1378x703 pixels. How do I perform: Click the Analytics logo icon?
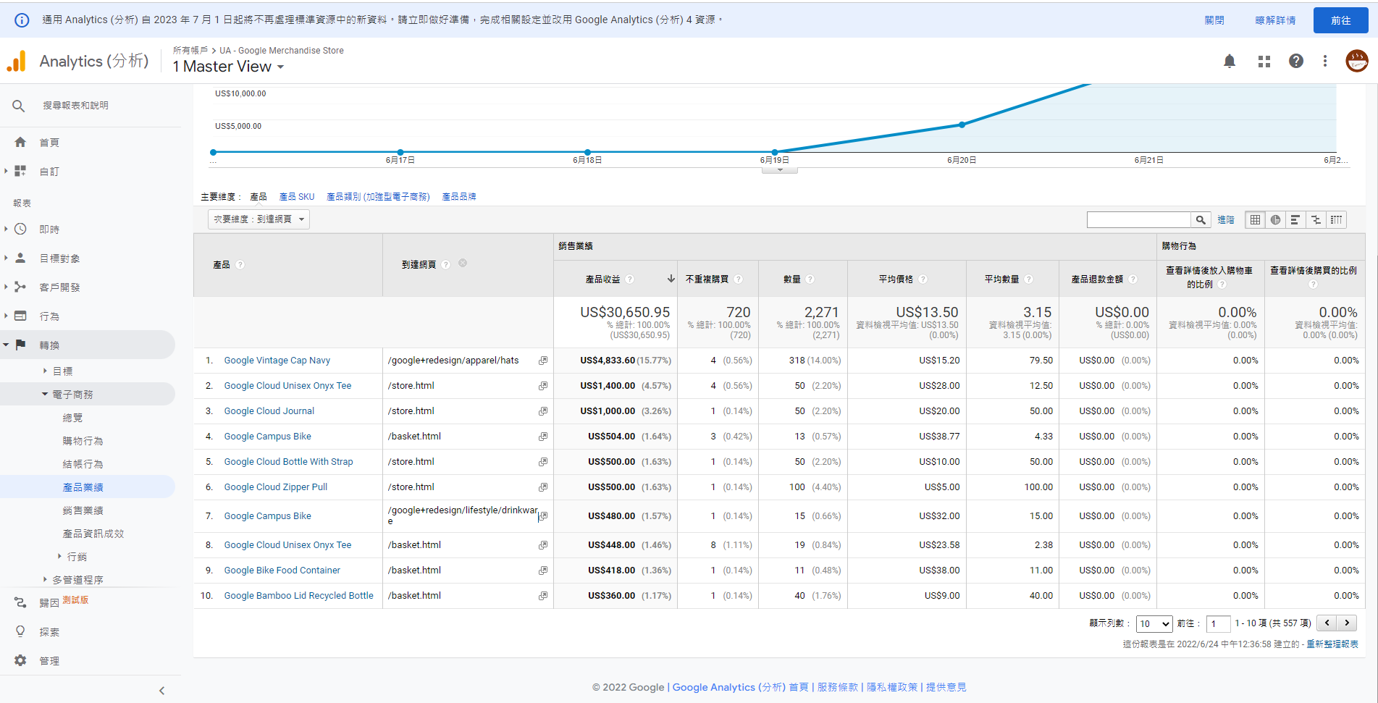coord(17,62)
